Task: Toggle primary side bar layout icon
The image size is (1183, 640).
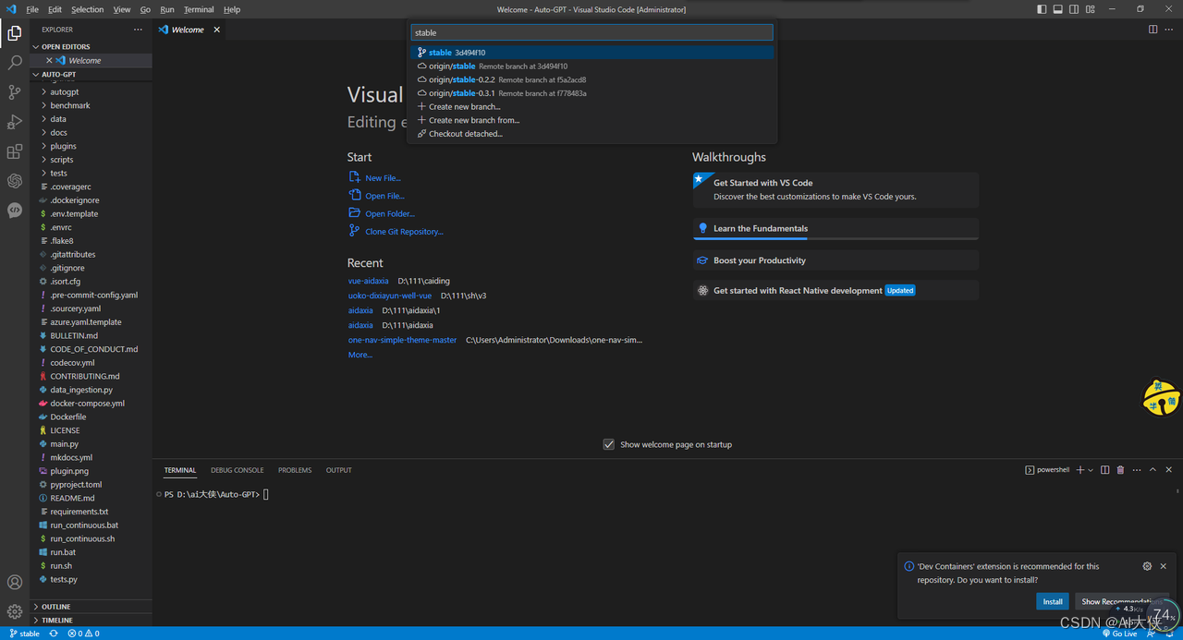Action: pyautogui.click(x=1043, y=9)
